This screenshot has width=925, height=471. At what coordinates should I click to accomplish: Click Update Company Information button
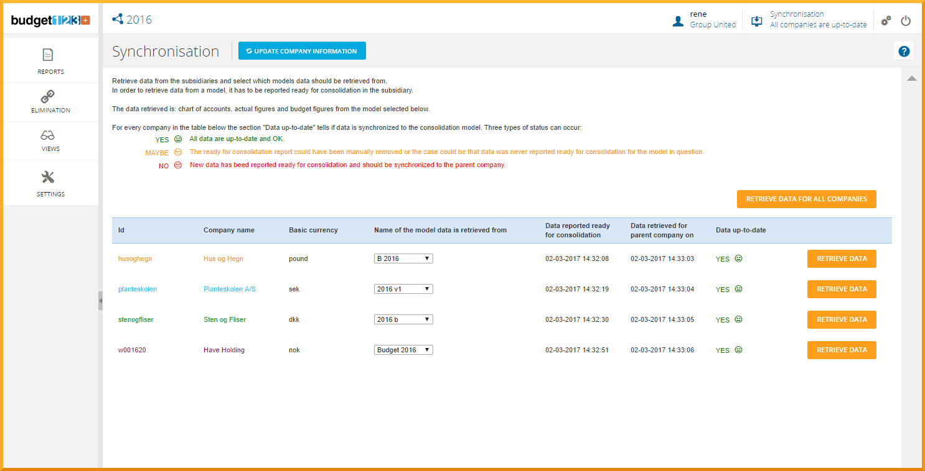click(x=302, y=51)
